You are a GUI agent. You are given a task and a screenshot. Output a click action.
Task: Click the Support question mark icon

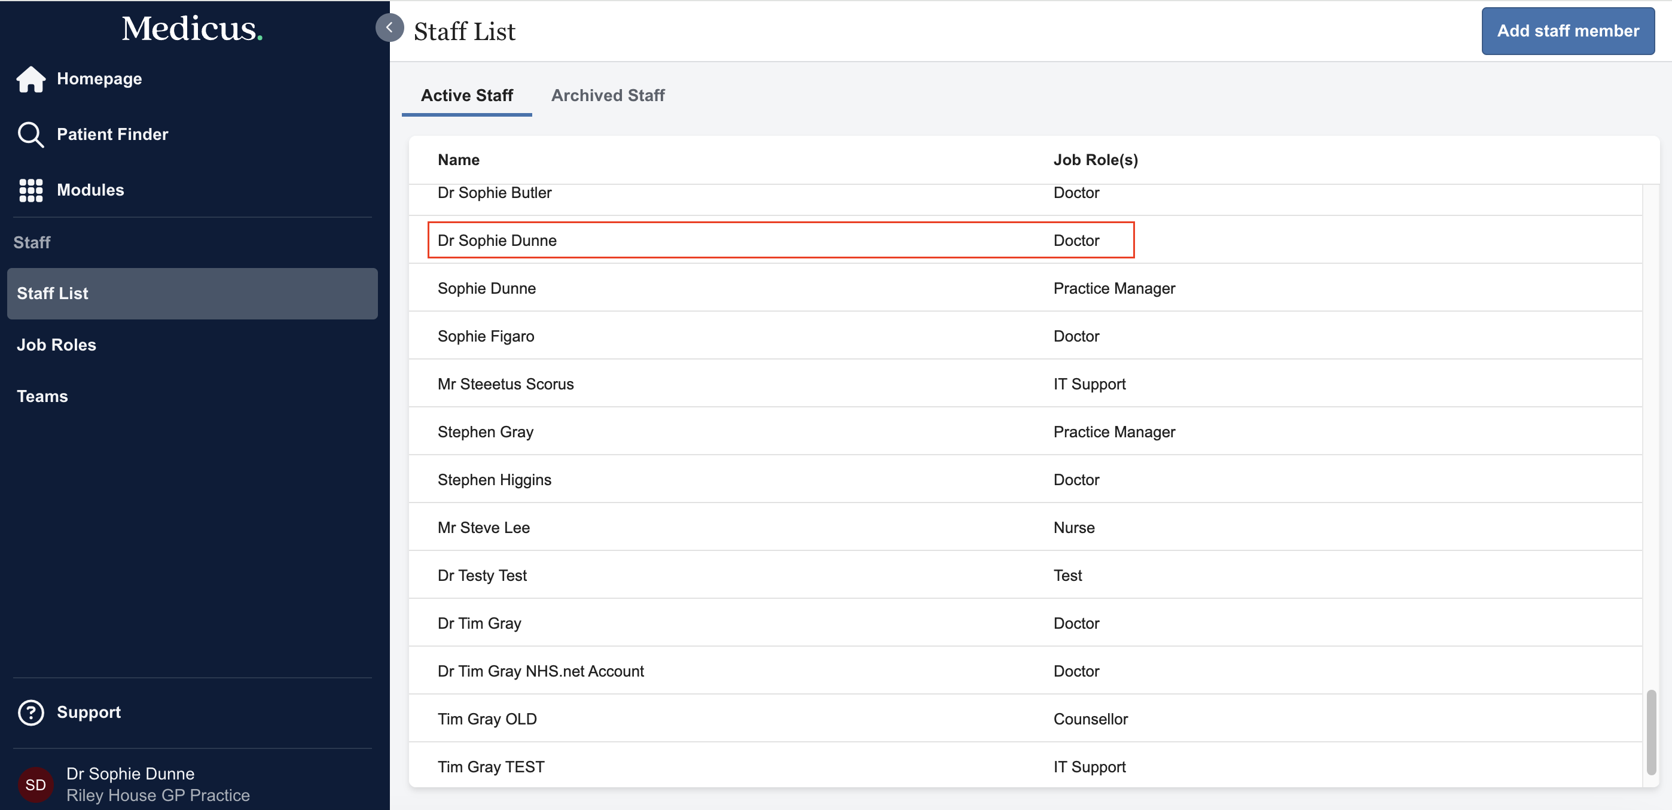pos(30,712)
